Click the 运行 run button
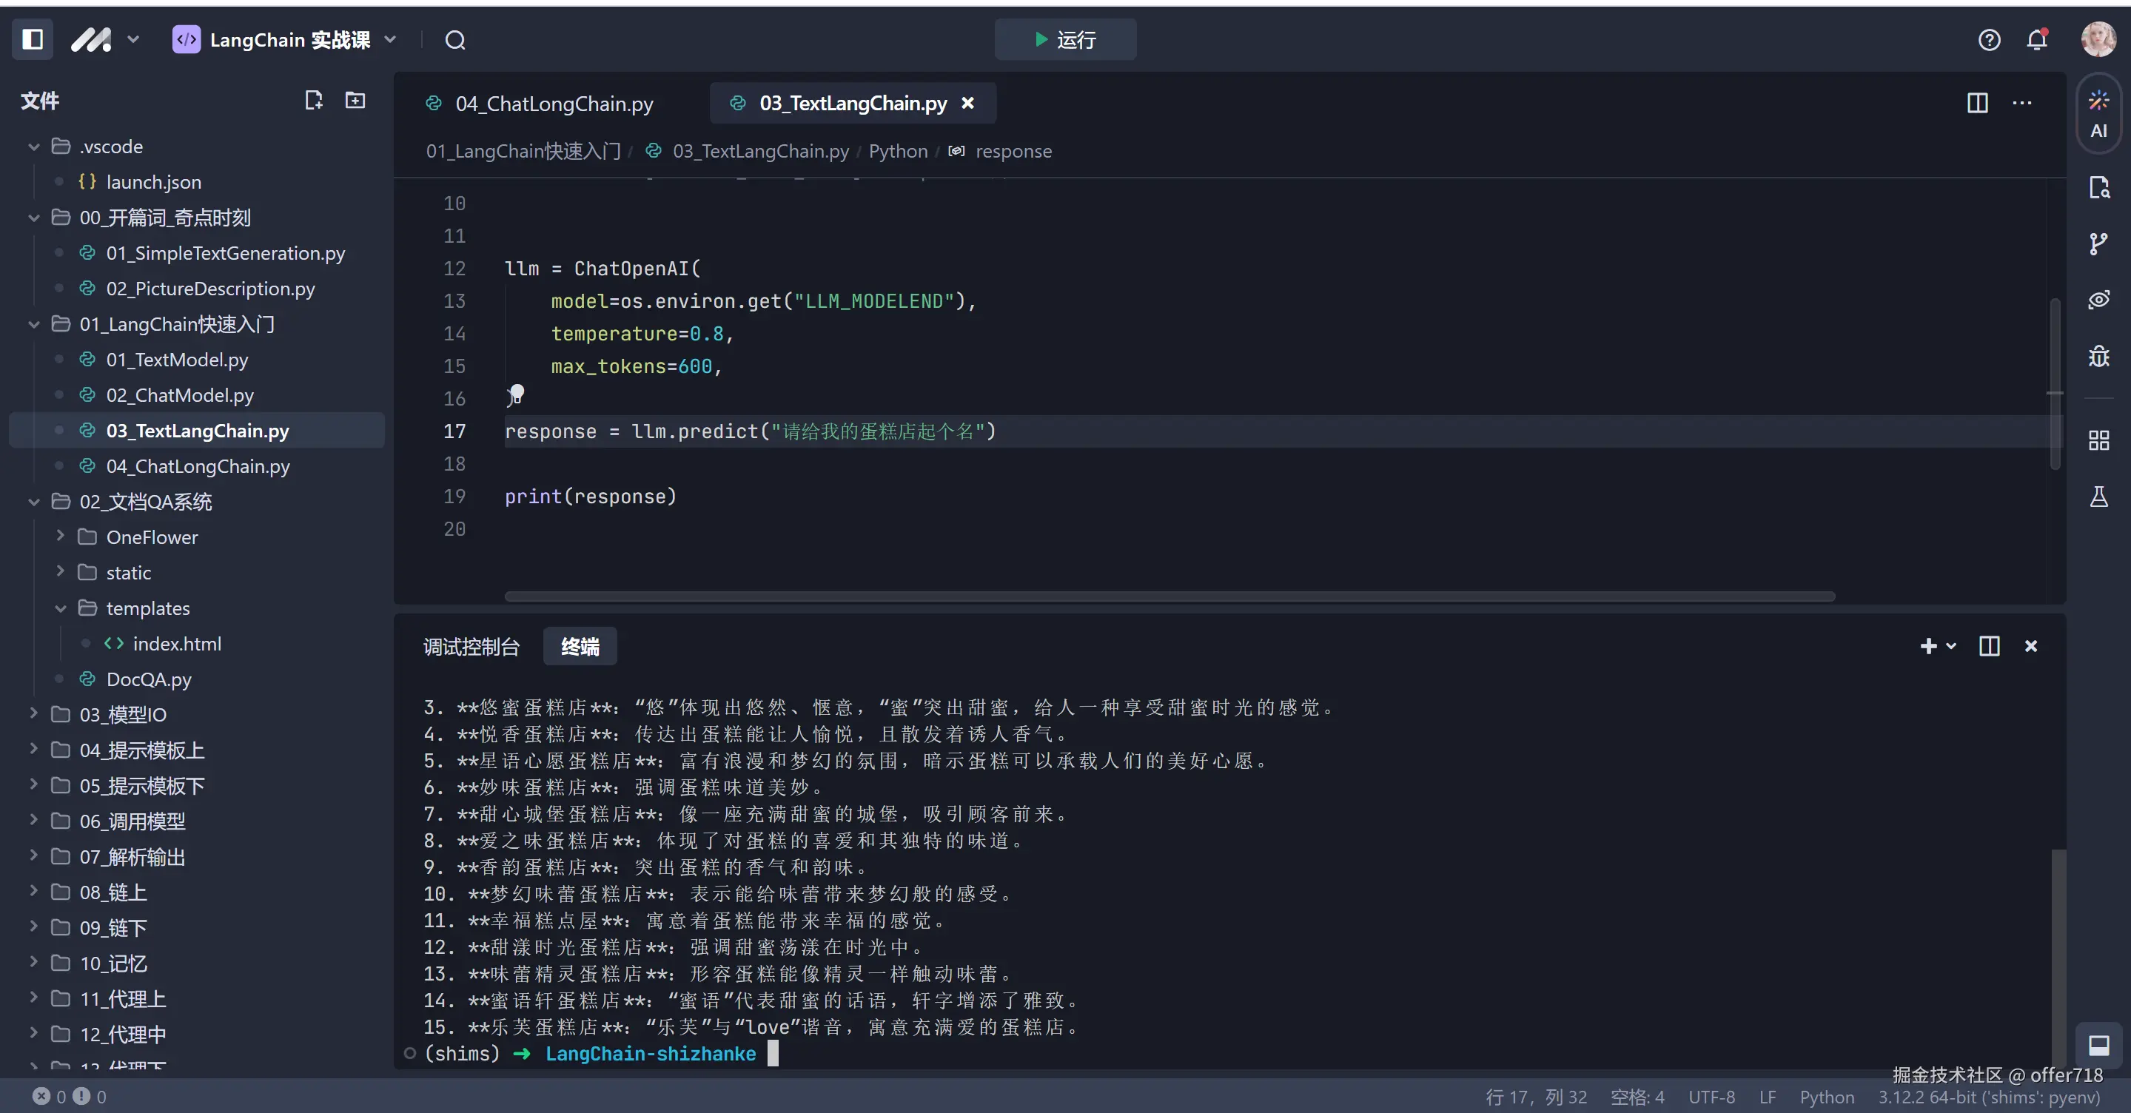The width and height of the screenshot is (2131, 1113). (x=1064, y=40)
